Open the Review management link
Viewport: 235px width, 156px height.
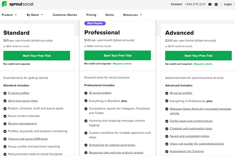(x=22, y=123)
